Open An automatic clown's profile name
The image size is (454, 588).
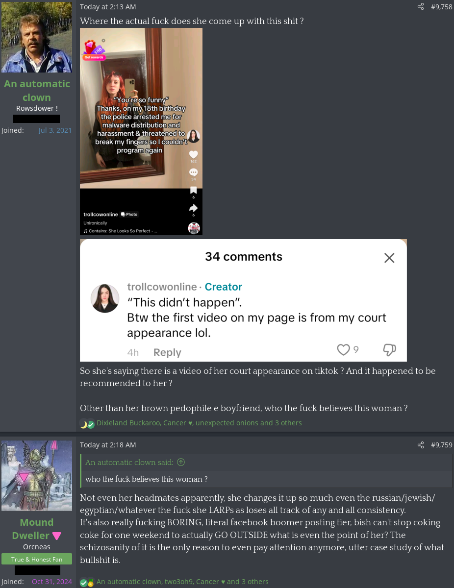click(37, 90)
